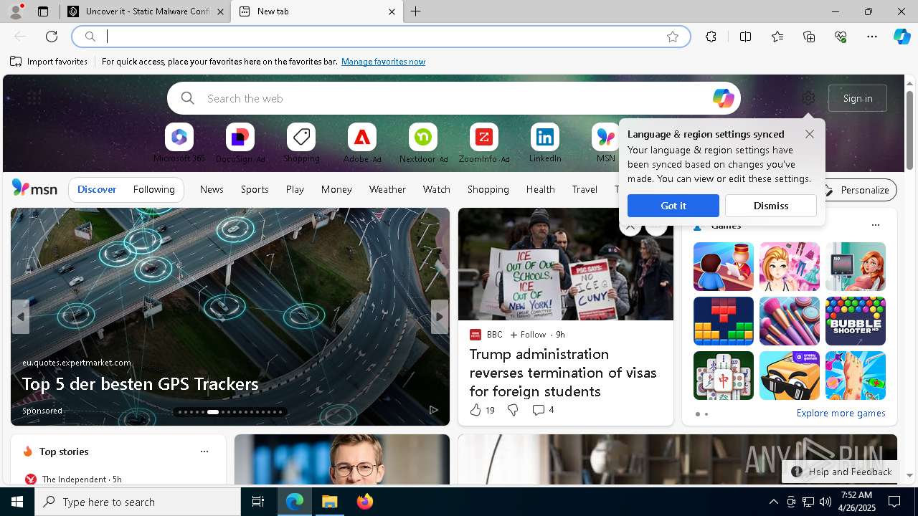Switch to Uncover it Static Malware tab

point(146,11)
